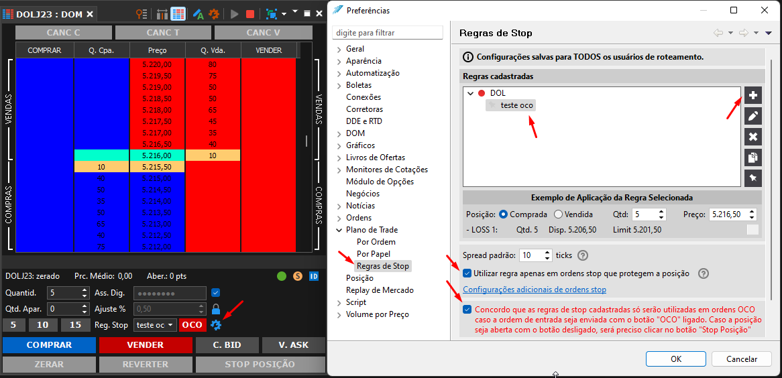Toggle the OCO button in DOM panel

click(x=192, y=324)
